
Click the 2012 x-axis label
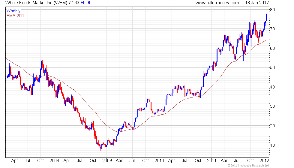coord(264,161)
